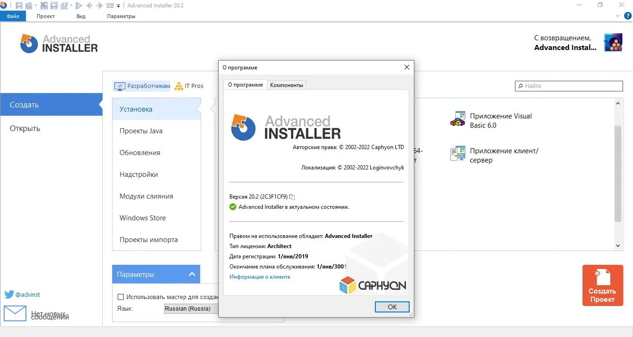Screen dimensions: 633x337
Task: Open the Файл menu
Action: 13,16
